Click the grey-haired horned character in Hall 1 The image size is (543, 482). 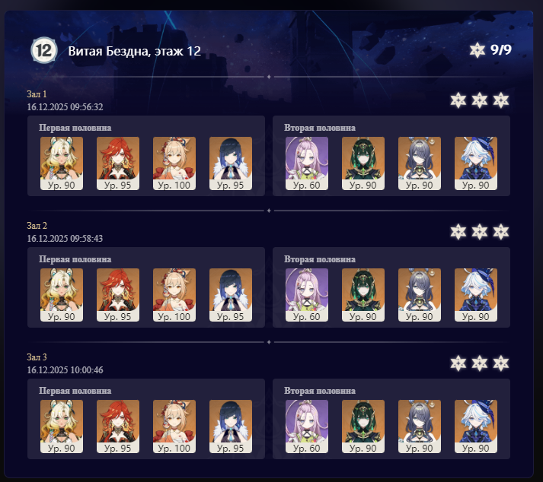coord(420,163)
